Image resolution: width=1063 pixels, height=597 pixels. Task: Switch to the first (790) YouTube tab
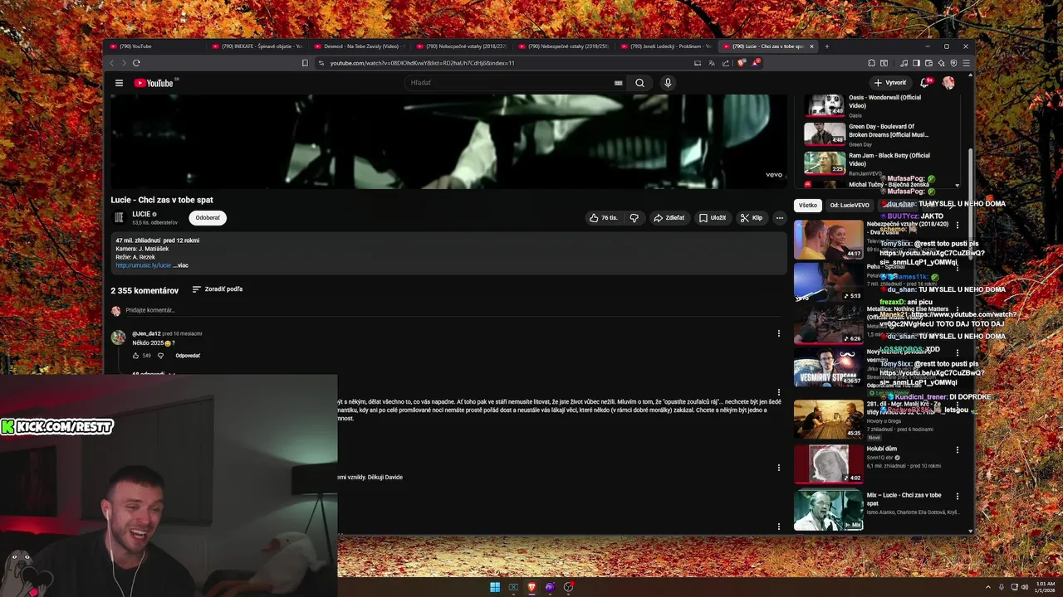pyautogui.click(x=154, y=46)
